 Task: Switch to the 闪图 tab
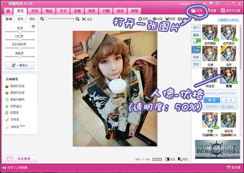106,11
